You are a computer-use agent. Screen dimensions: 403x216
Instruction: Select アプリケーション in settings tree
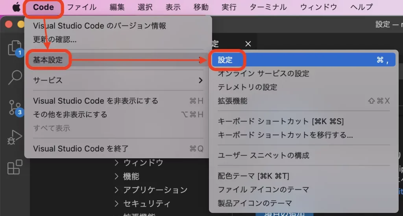pos(155,190)
